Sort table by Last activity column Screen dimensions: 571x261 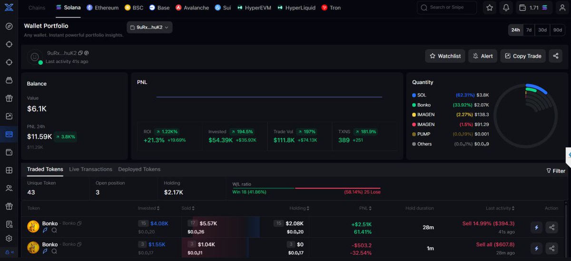(501, 208)
